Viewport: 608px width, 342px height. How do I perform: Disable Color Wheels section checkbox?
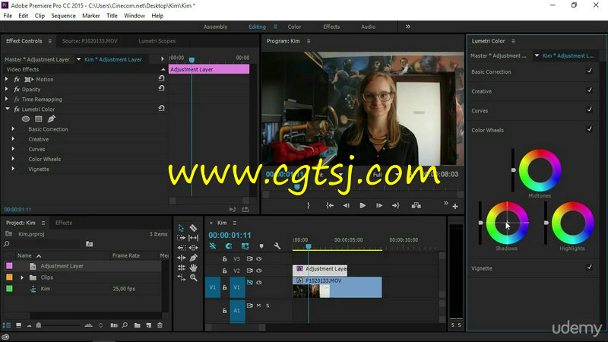[x=590, y=128]
